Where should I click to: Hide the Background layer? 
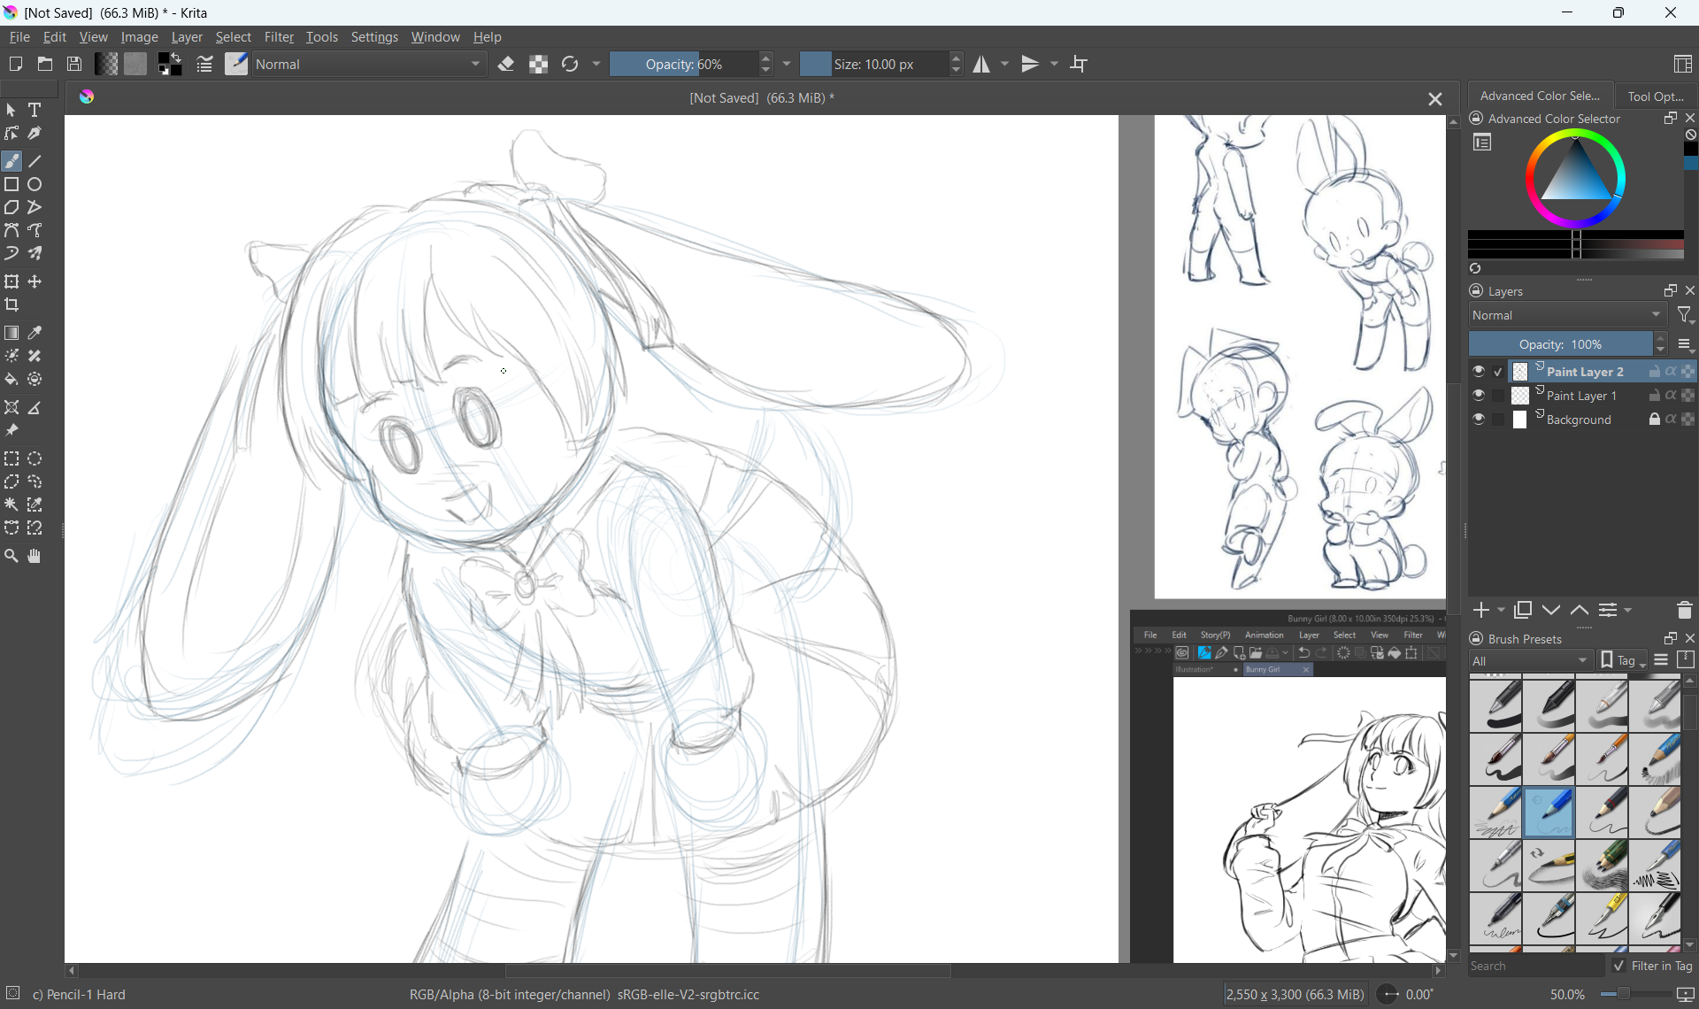click(1479, 420)
